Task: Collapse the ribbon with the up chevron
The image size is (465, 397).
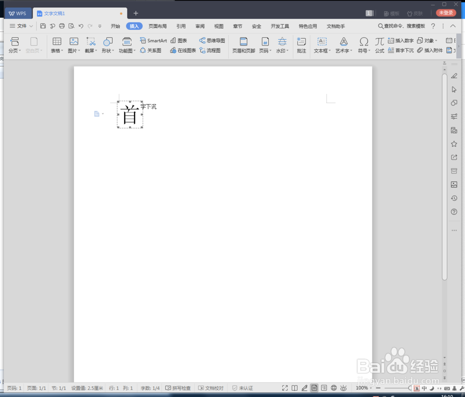Action: coord(453,26)
